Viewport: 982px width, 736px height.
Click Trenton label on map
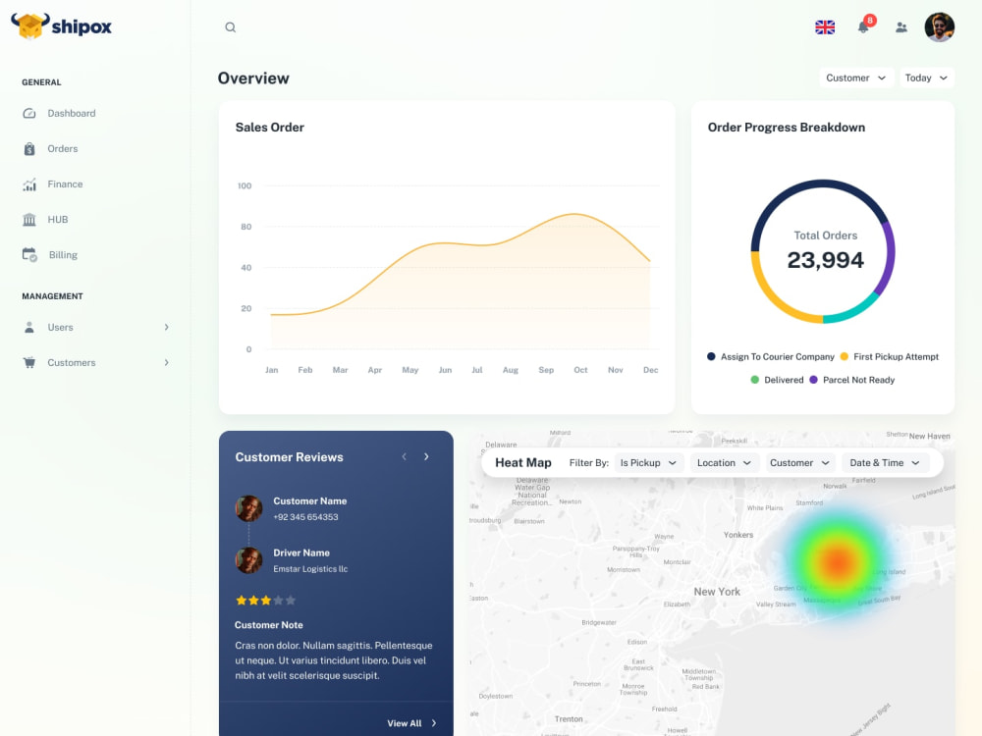click(569, 719)
